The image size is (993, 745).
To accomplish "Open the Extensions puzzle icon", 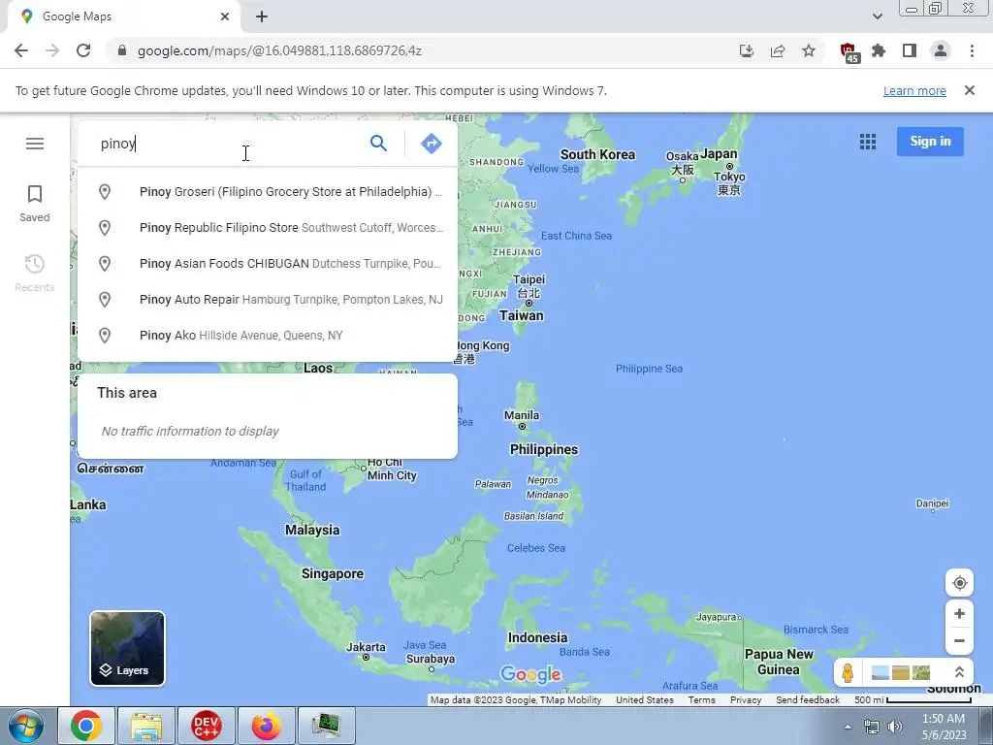I will pos(879,50).
